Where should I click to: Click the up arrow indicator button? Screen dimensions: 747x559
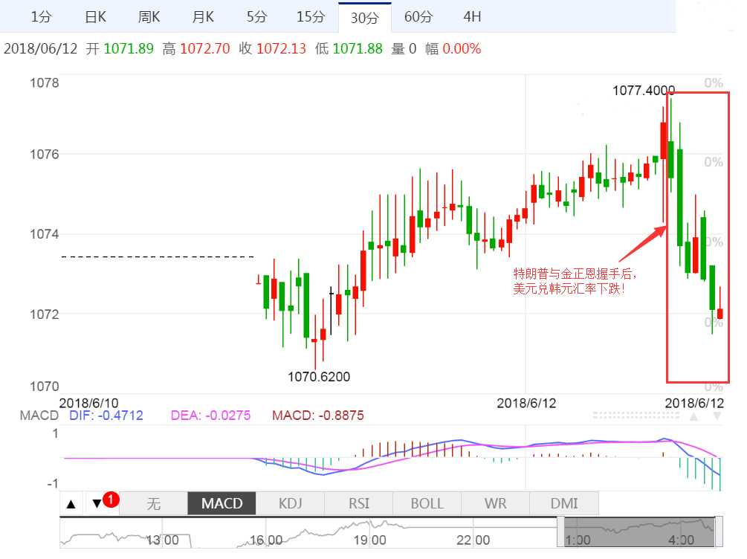point(71,503)
